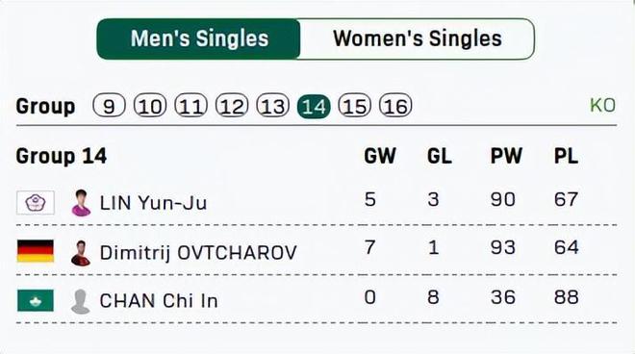Switch to the Men's Singles tab

pos(199,38)
